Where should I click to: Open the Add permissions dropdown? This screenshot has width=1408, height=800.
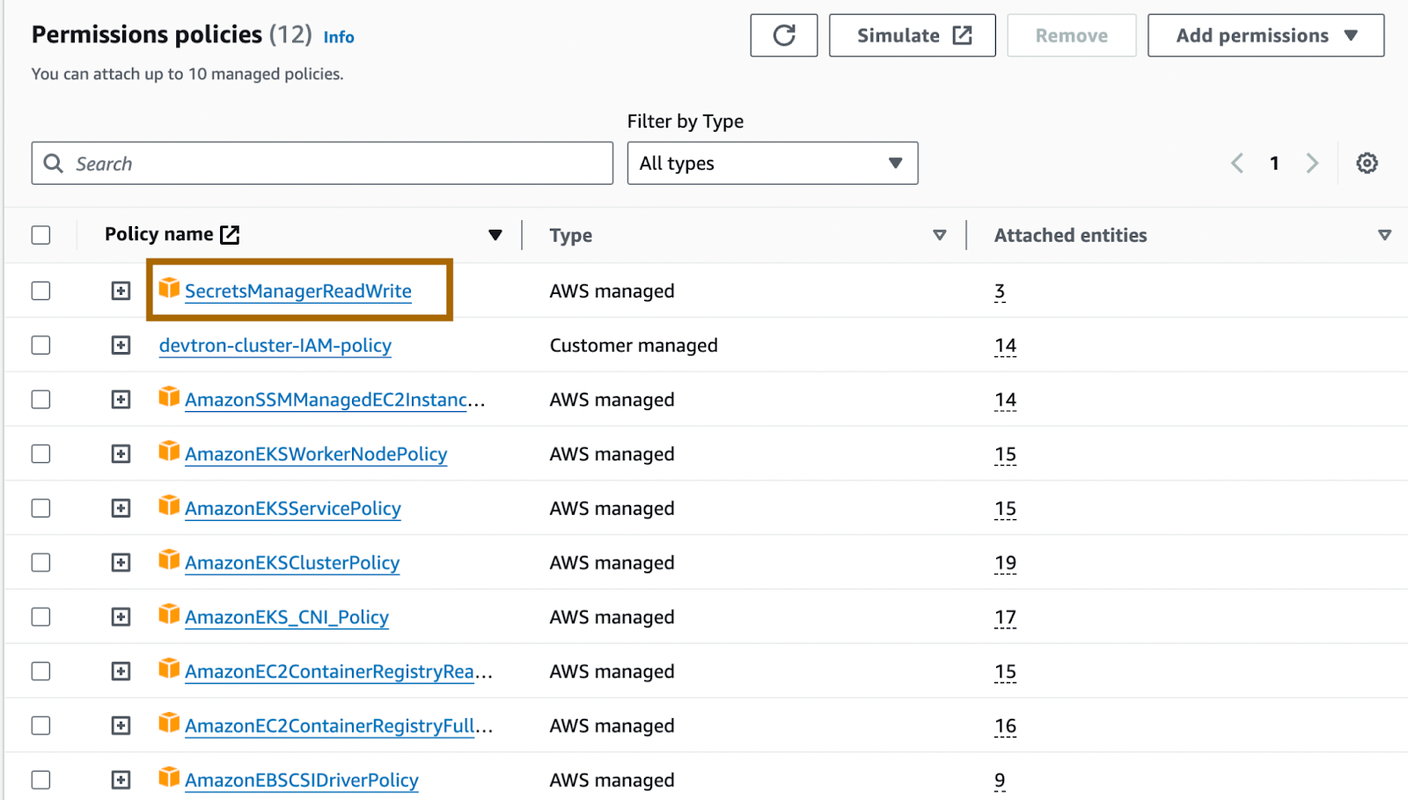1265,35
